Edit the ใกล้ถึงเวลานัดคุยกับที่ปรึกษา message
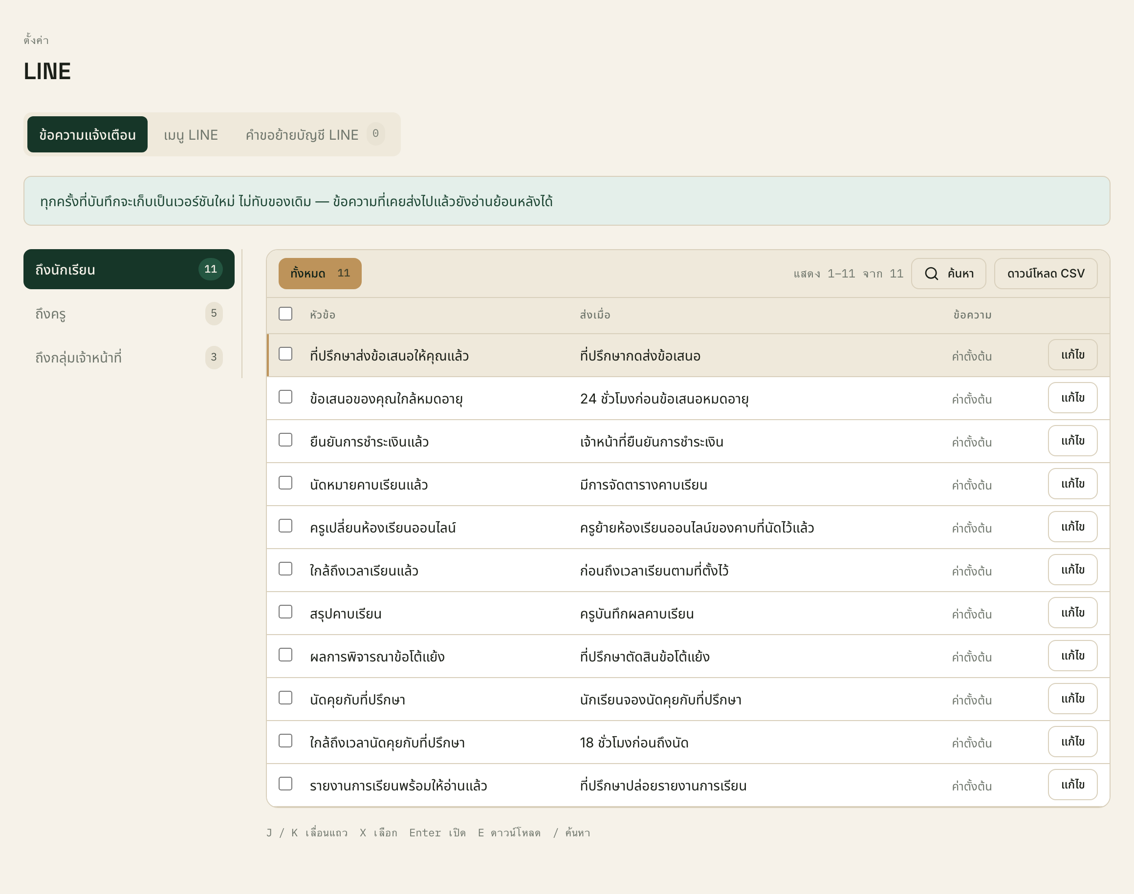Image resolution: width=1134 pixels, height=894 pixels. [x=1073, y=742]
